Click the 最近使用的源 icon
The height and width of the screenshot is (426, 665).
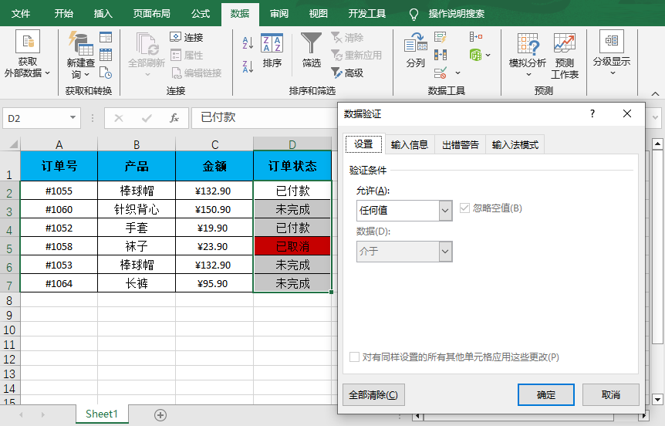[106, 73]
